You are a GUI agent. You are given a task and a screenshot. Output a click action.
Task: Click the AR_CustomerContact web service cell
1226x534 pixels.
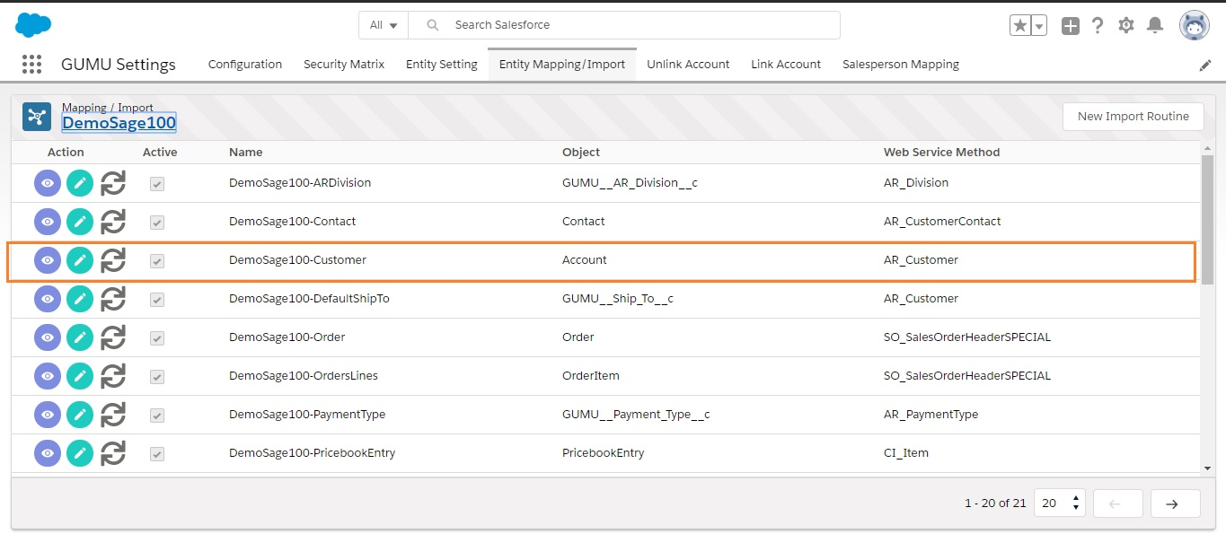pyautogui.click(x=942, y=222)
